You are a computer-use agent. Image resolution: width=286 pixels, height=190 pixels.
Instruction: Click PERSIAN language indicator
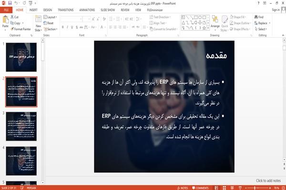[31, 188]
